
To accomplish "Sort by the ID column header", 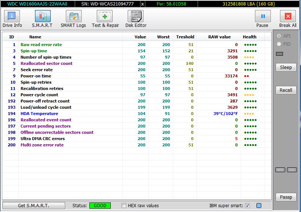I will pos(11,37).
